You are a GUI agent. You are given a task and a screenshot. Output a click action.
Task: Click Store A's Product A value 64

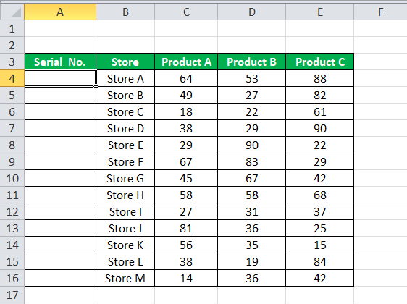coord(186,78)
